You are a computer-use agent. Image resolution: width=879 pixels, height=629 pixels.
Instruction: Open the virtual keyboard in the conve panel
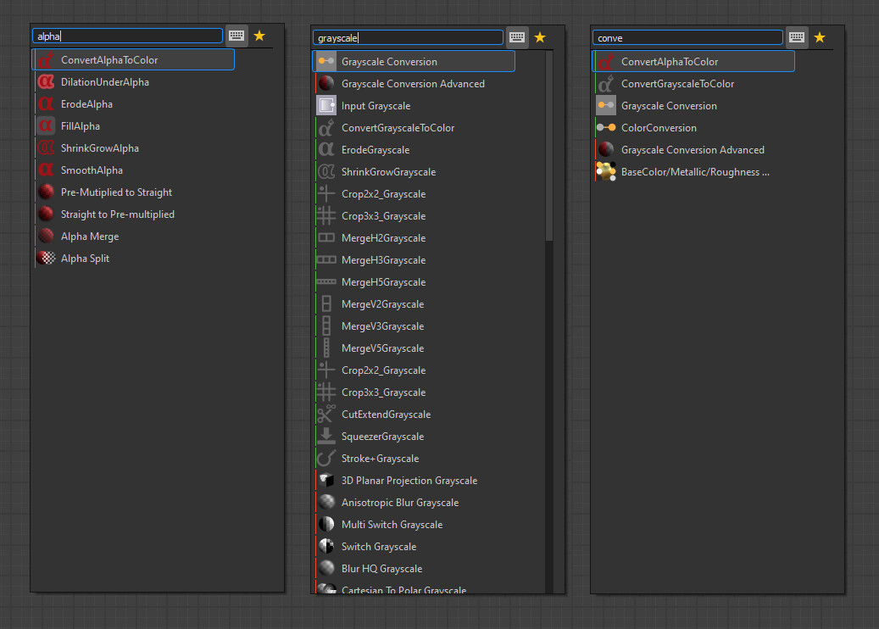[x=796, y=37]
